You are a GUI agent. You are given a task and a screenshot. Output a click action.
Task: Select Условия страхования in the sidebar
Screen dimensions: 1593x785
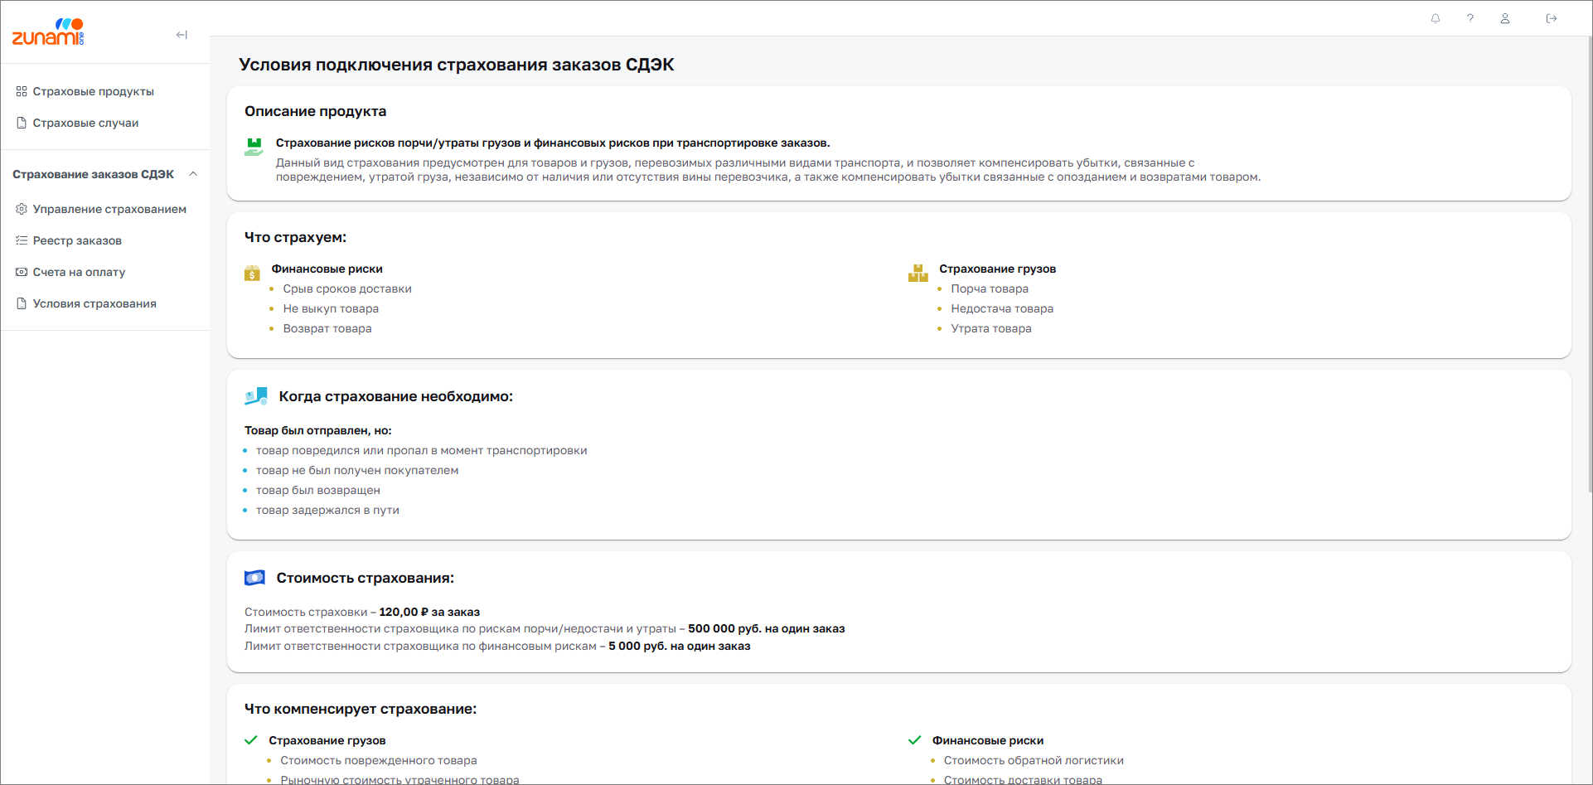click(x=94, y=303)
